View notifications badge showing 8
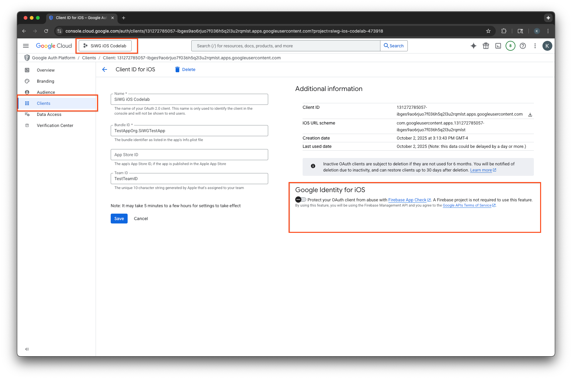 coord(510,46)
